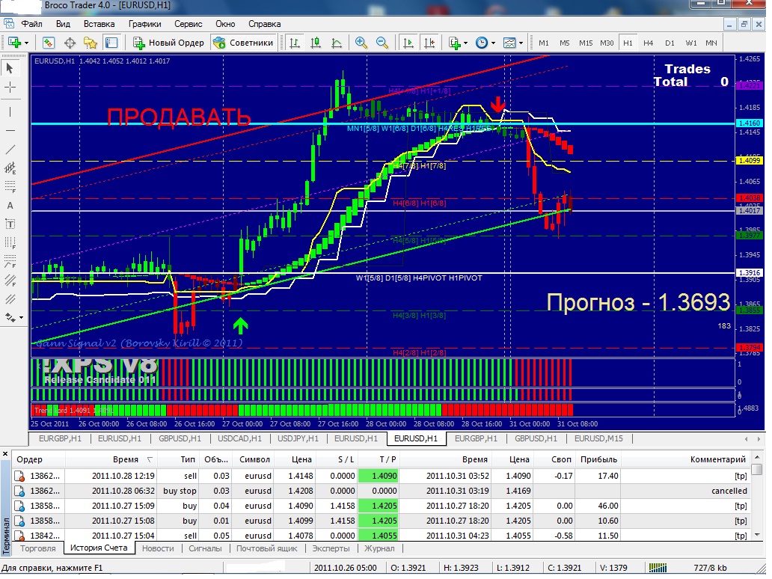
Task: Select the trendline drawing tool
Action: pyautogui.click(x=10, y=149)
